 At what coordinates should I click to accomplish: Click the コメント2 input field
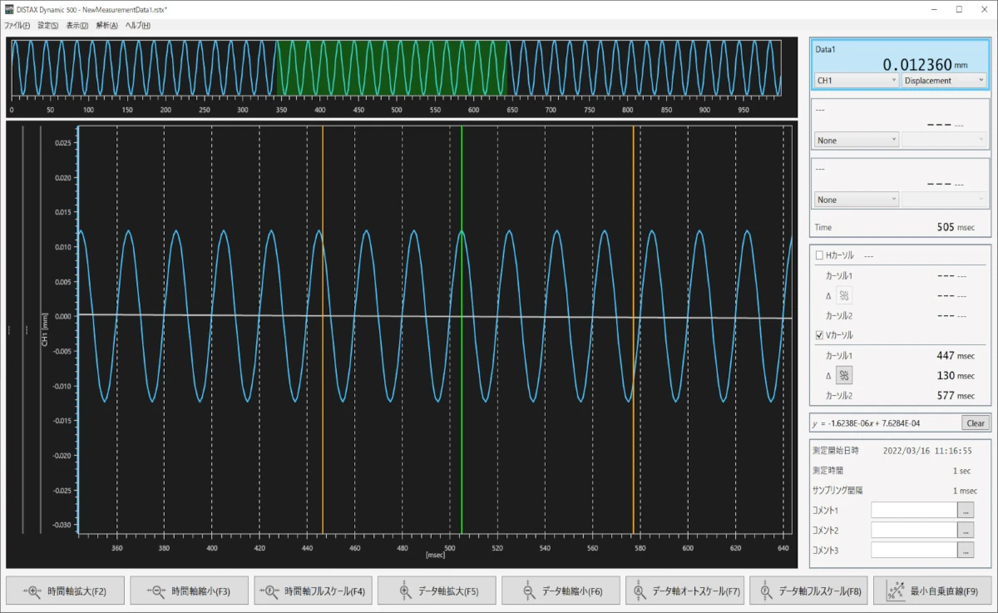(913, 530)
